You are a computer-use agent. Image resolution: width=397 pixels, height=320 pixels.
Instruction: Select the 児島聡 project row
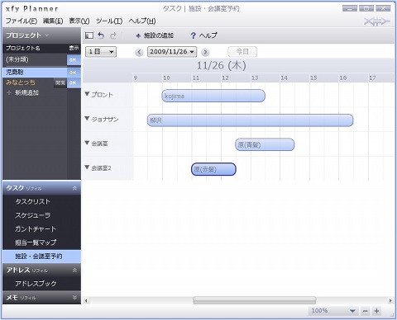point(35,73)
